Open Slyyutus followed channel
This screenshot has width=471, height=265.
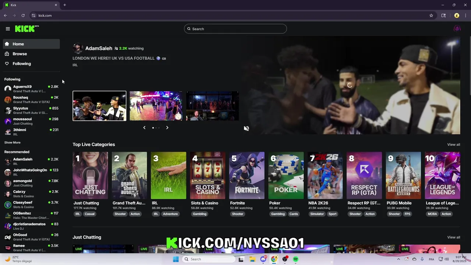[31, 110]
